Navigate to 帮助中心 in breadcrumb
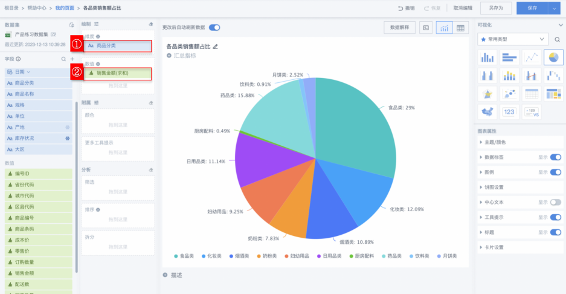 38,8
